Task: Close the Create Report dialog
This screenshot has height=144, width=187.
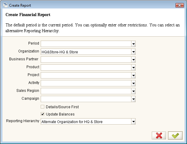Action: click(x=180, y=5)
